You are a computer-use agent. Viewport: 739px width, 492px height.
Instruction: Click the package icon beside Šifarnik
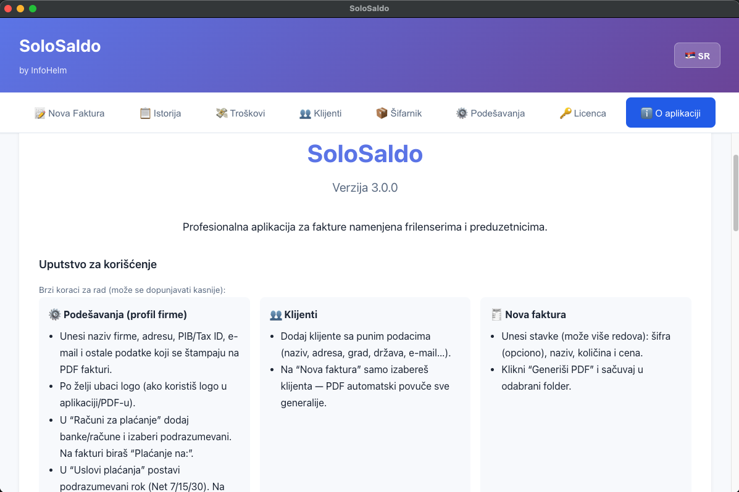pyautogui.click(x=381, y=113)
